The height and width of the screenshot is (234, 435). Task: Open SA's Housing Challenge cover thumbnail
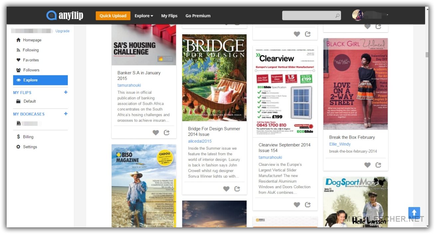144,45
